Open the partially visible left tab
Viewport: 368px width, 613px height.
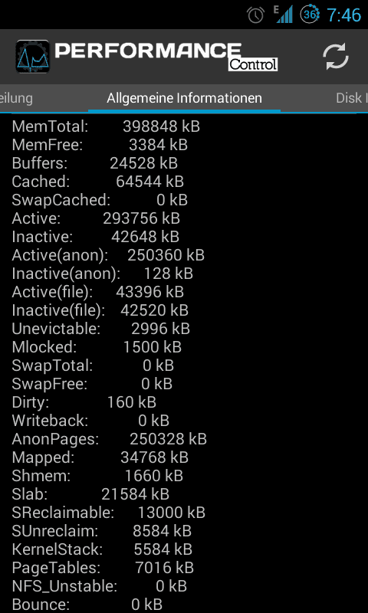16,98
